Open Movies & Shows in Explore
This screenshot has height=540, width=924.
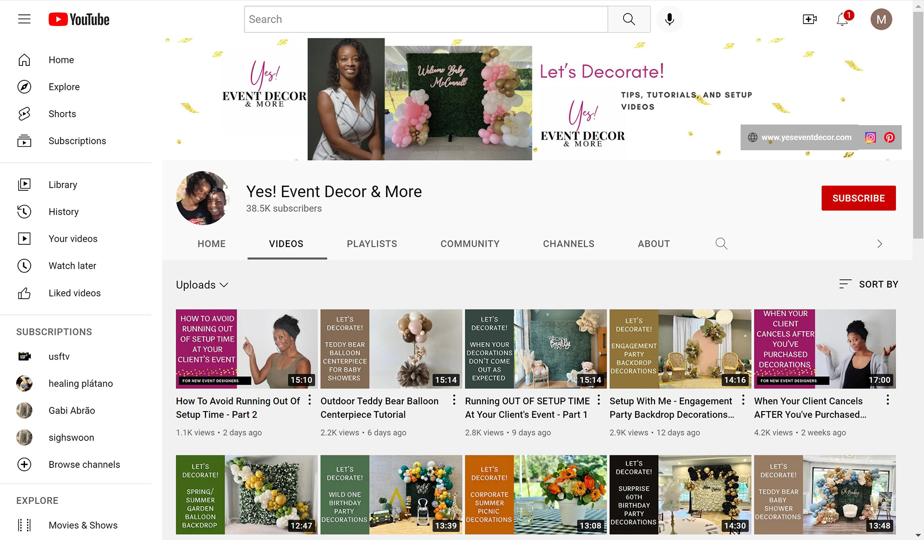(76, 525)
